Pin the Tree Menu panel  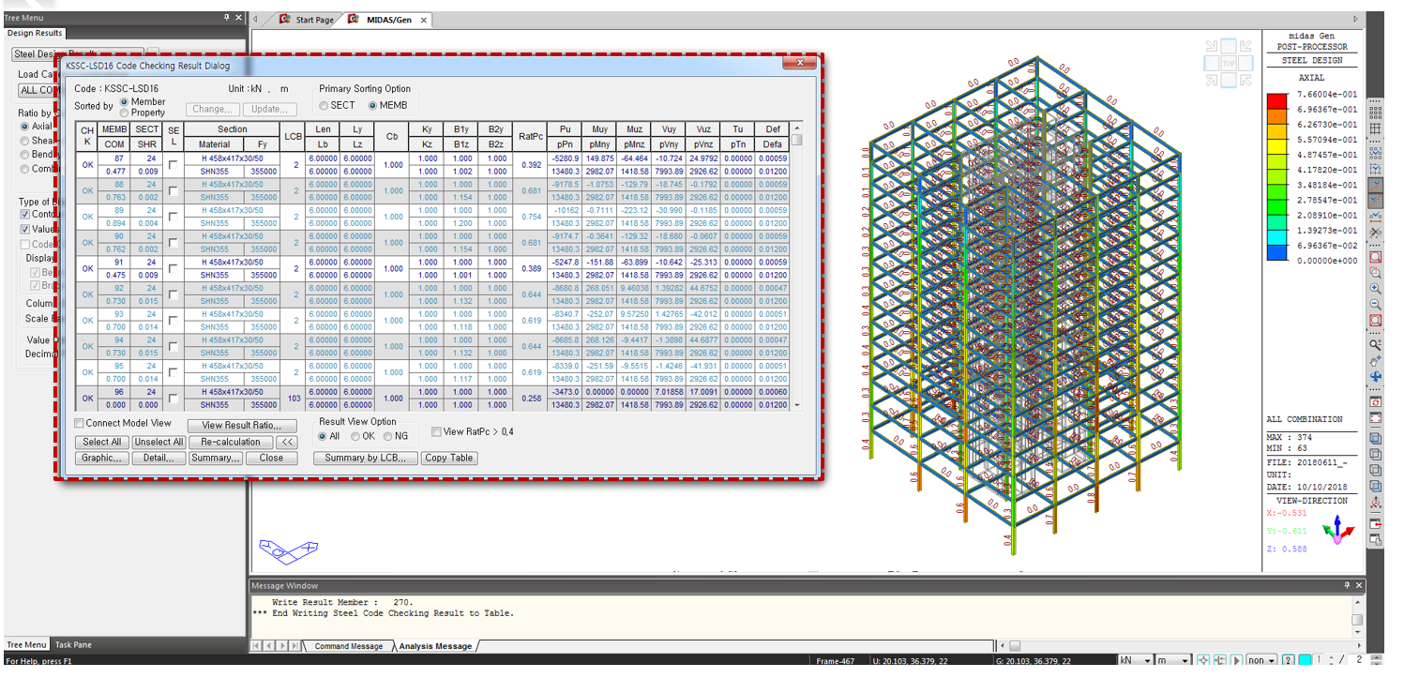pyautogui.click(x=226, y=17)
